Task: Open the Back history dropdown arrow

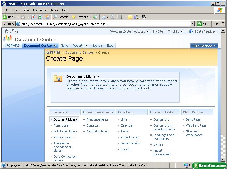Action: click(x=18, y=17)
